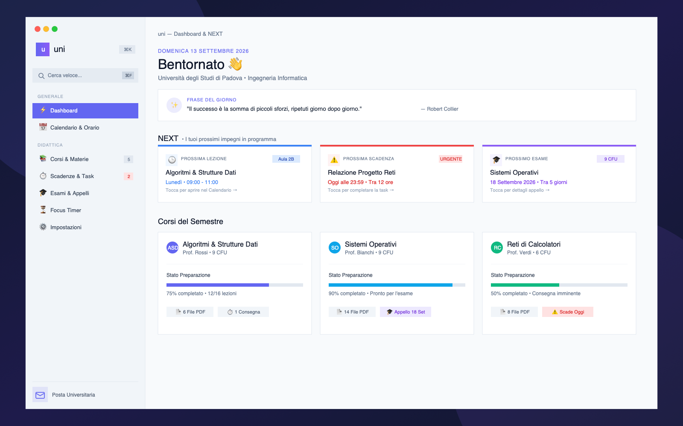Viewport: 683px width, 426px height.
Task: Click the ⌘F shortcut badge in search
Action: [x=128, y=75]
